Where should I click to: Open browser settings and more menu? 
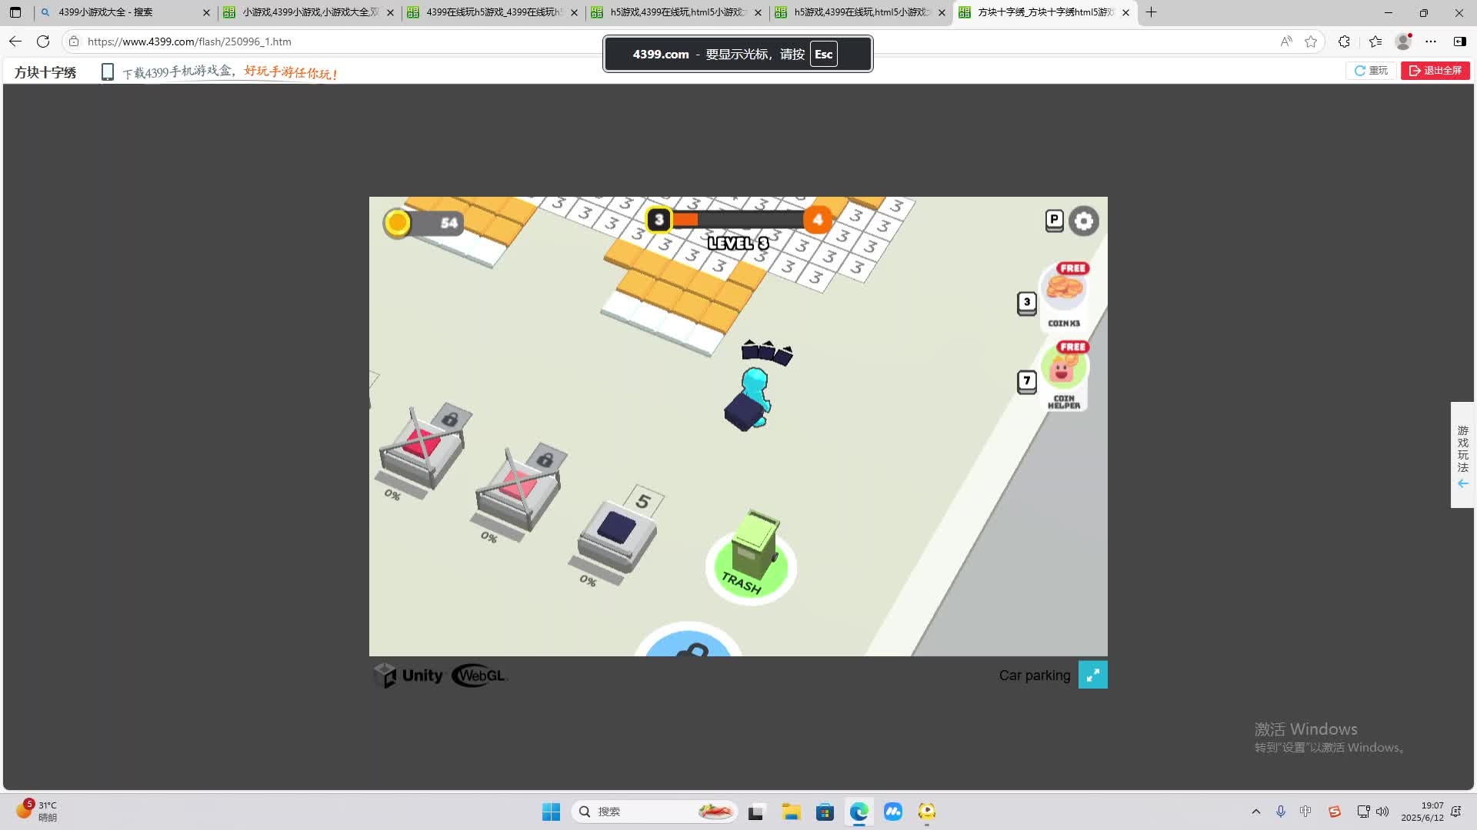(x=1430, y=41)
